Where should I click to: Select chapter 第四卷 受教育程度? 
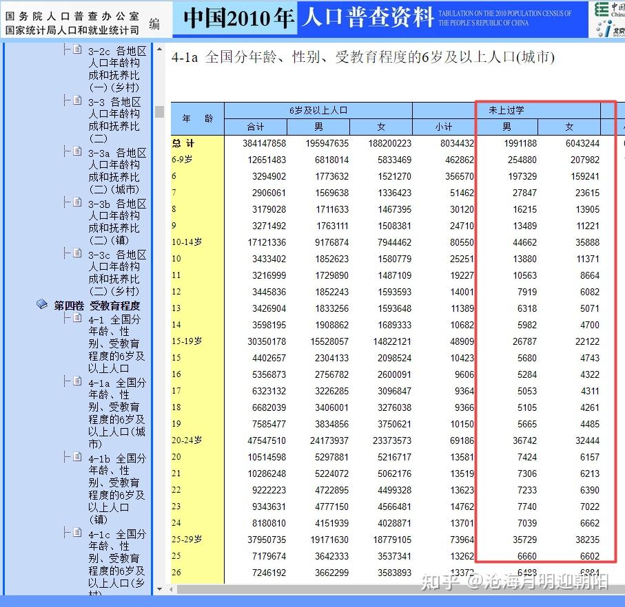[97, 306]
